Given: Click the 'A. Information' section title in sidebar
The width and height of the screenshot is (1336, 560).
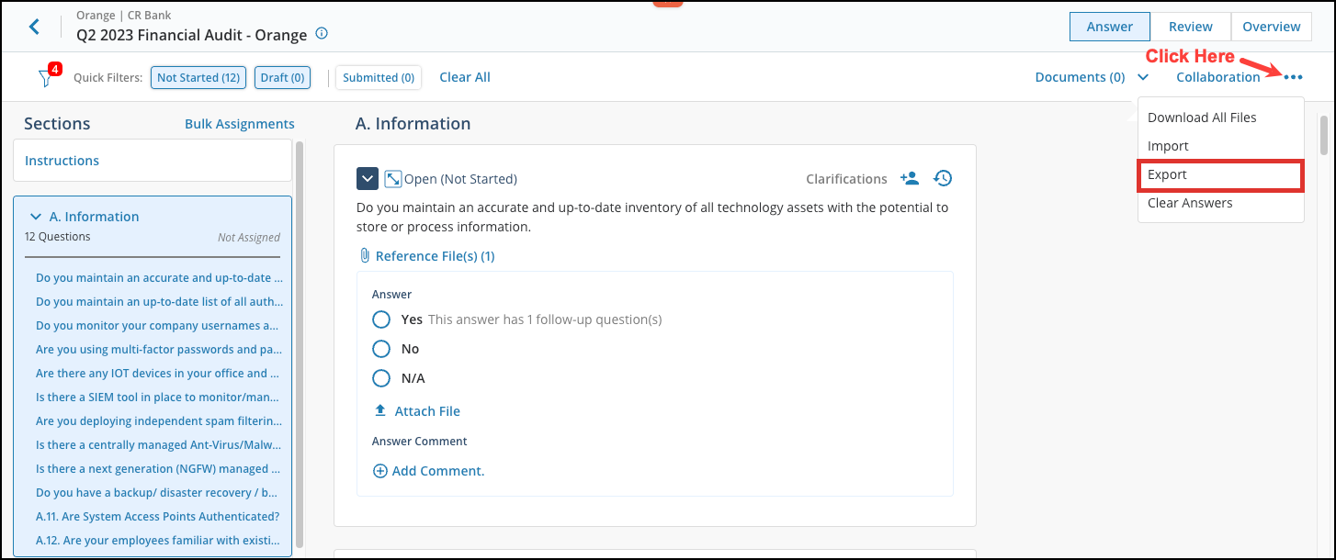Looking at the screenshot, I should point(95,217).
